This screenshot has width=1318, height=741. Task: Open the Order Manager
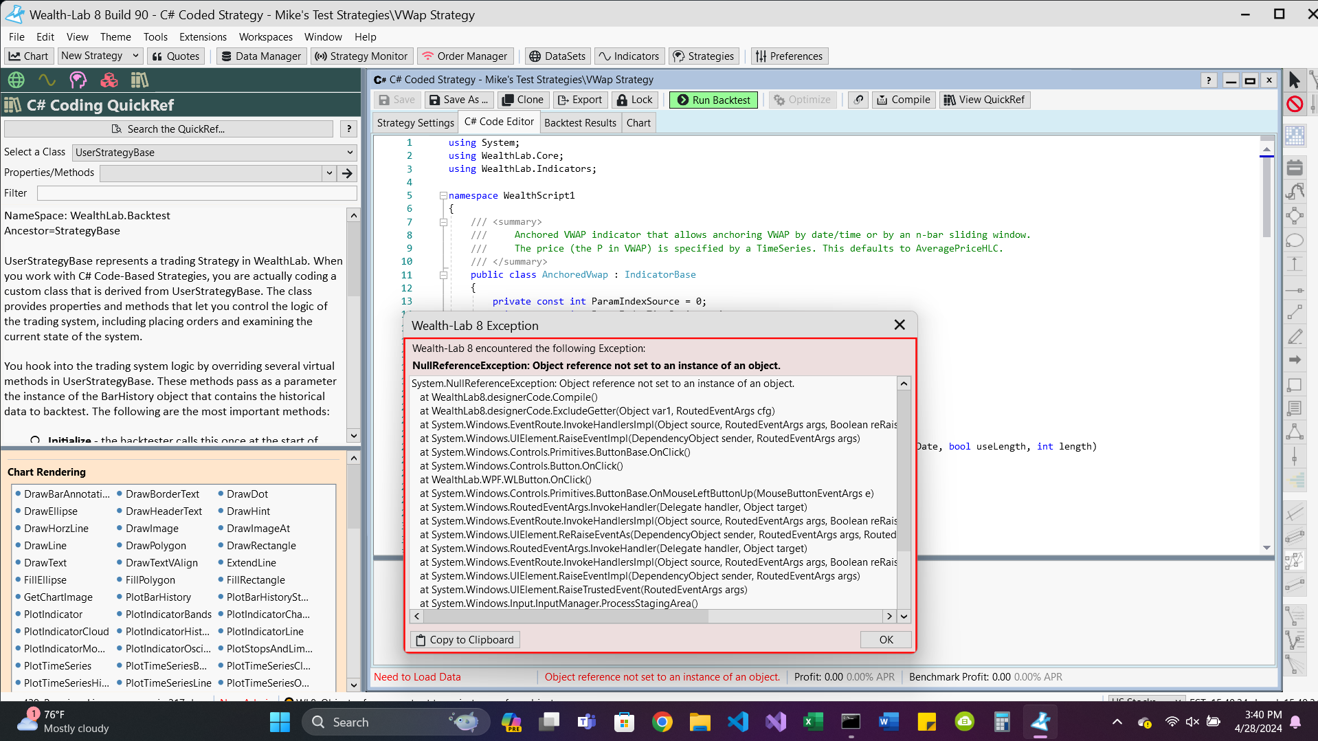tap(465, 56)
